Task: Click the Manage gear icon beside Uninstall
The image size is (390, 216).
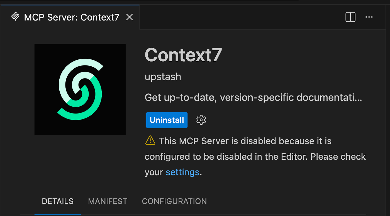Action: click(201, 120)
